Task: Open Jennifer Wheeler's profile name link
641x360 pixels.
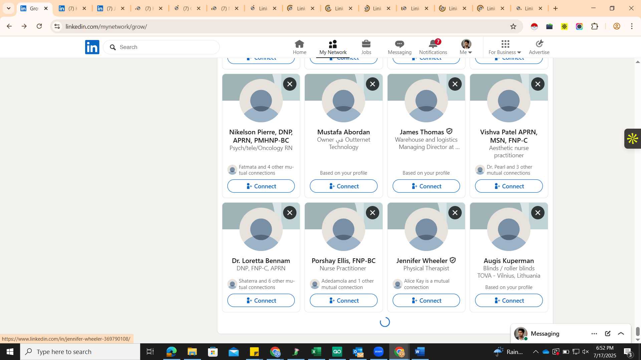Action: tap(422, 261)
